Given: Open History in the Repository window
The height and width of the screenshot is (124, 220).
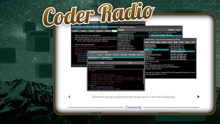Looking at the screenshot, I should pos(158,42).
